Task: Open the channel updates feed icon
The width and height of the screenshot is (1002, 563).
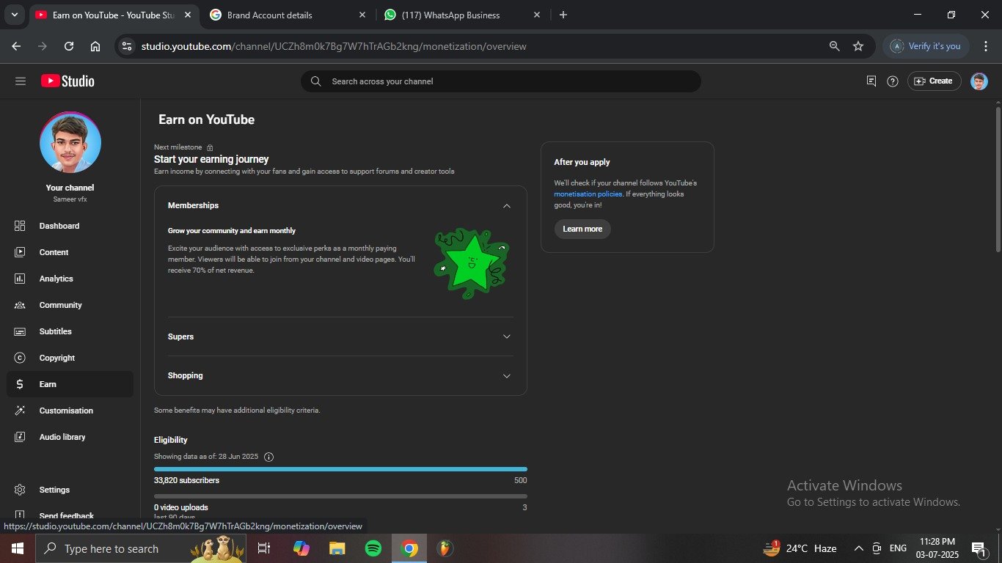Action: coord(871,81)
